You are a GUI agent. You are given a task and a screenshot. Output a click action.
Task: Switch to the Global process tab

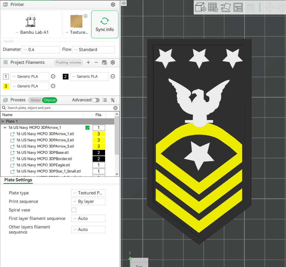point(35,100)
